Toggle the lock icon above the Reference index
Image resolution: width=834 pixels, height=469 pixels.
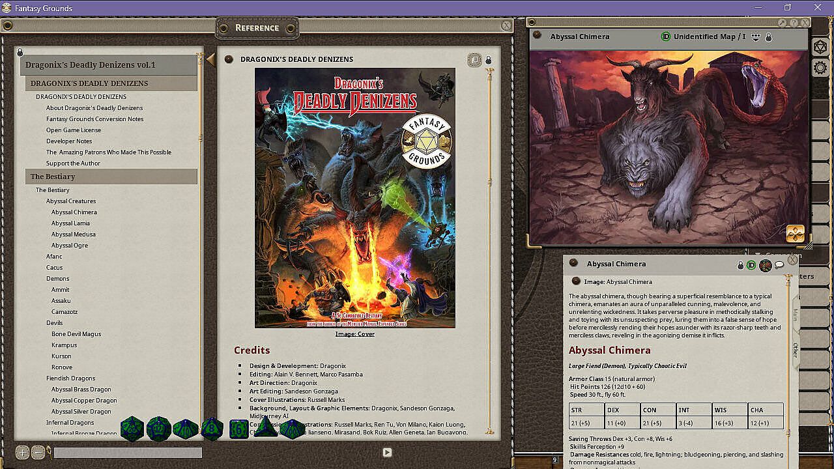[x=20, y=52]
